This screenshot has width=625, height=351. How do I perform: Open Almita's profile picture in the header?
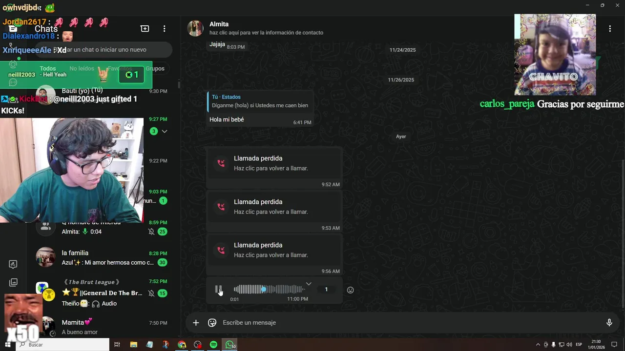(x=195, y=28)
